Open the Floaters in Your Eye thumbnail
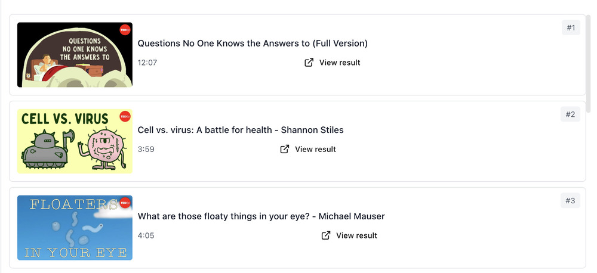The height and width of the screenshot is (273, 597). point(75,228)
